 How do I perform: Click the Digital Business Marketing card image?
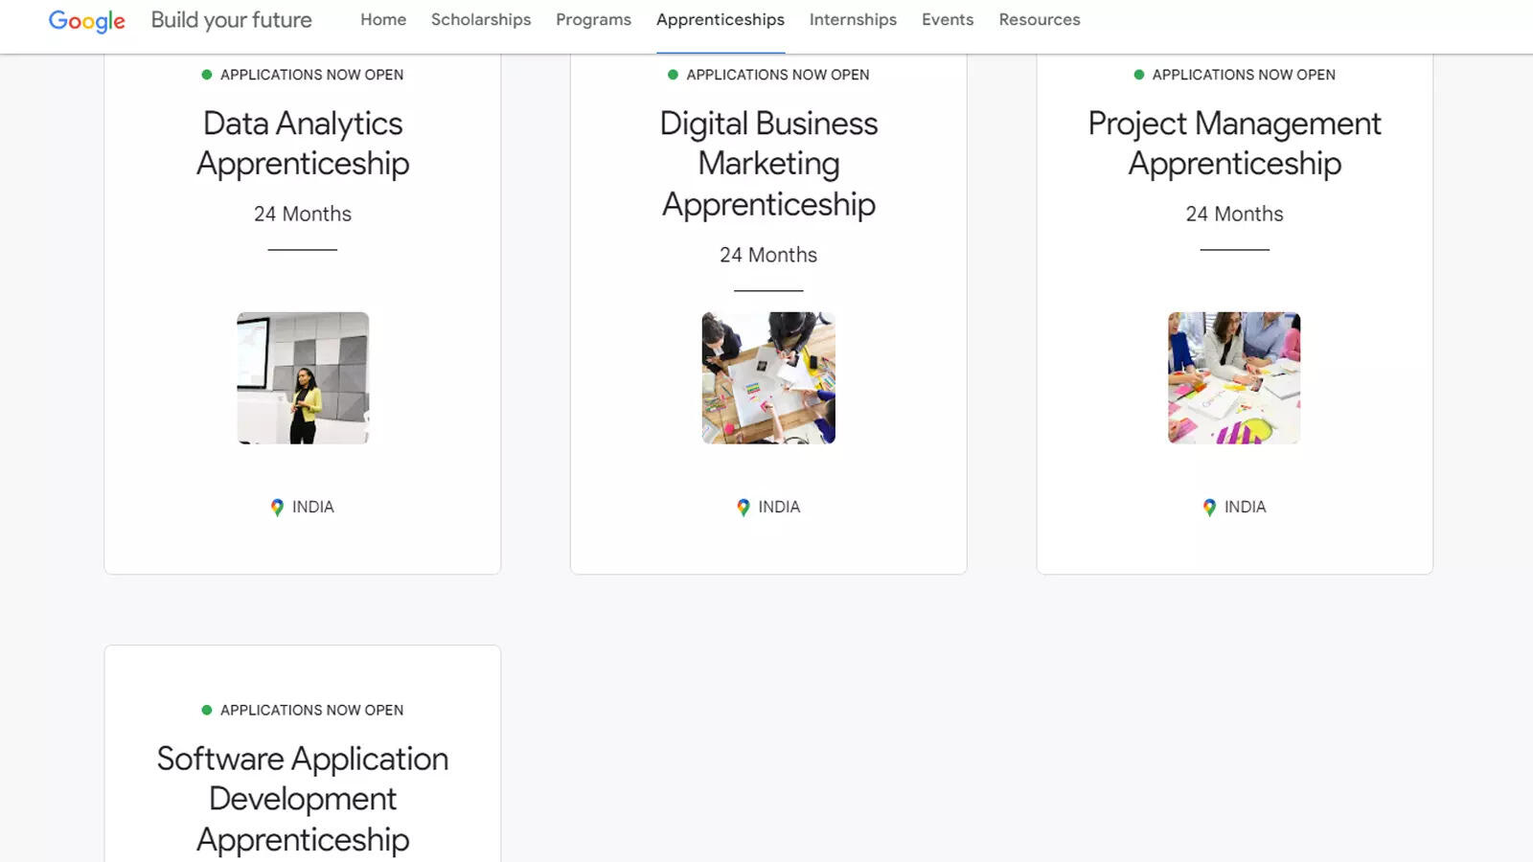click(x=767, y=377)
